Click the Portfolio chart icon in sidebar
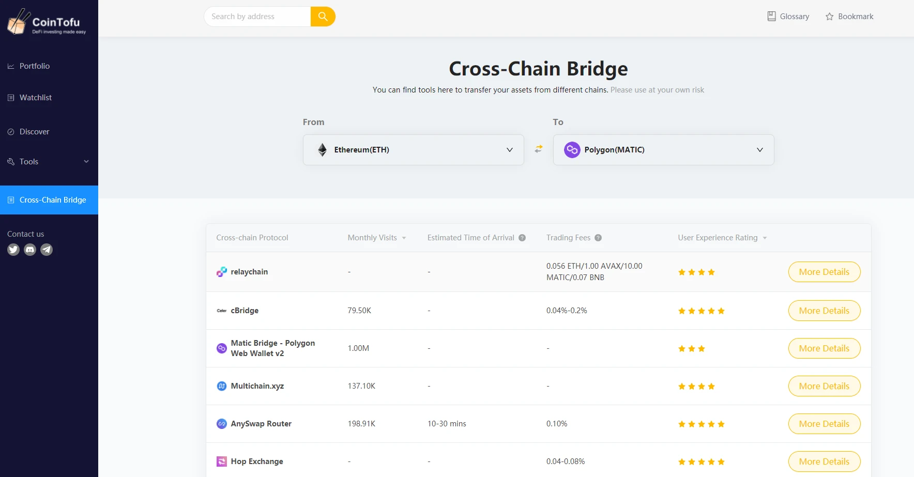Screen dimensions: 914x477 pyautogui.click(x=11, y=66)
